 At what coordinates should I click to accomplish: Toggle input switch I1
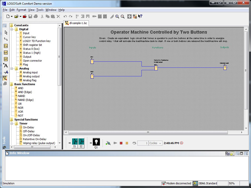[x=75, y=142]
